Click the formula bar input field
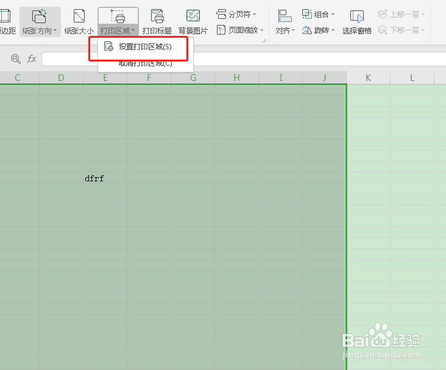 point(244,59)
